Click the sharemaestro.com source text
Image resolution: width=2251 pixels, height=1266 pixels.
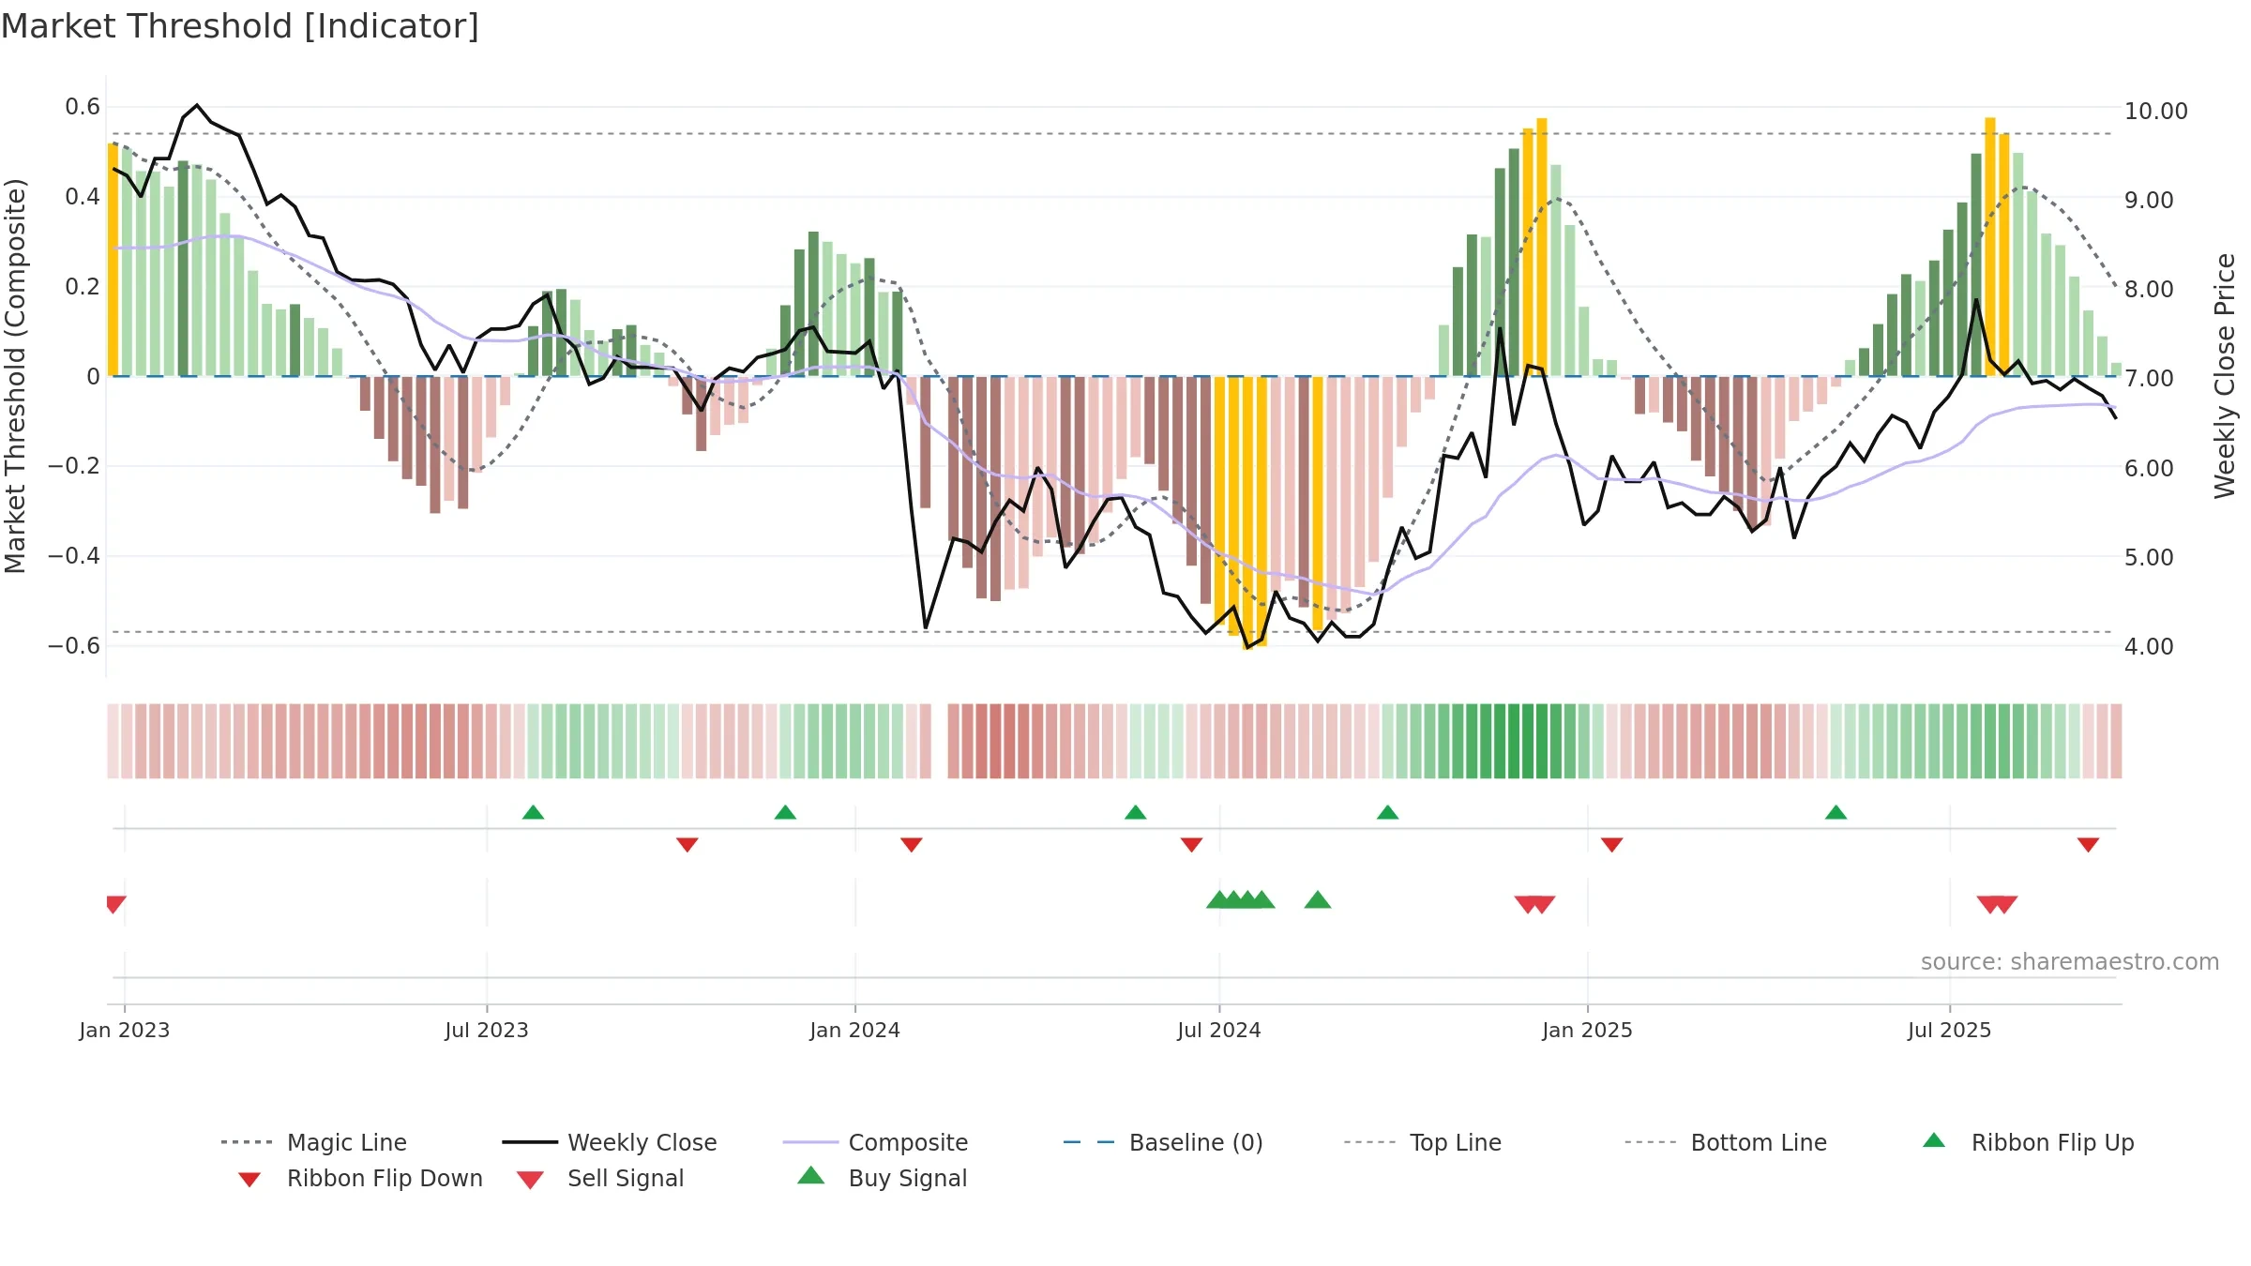(2070, 961)
